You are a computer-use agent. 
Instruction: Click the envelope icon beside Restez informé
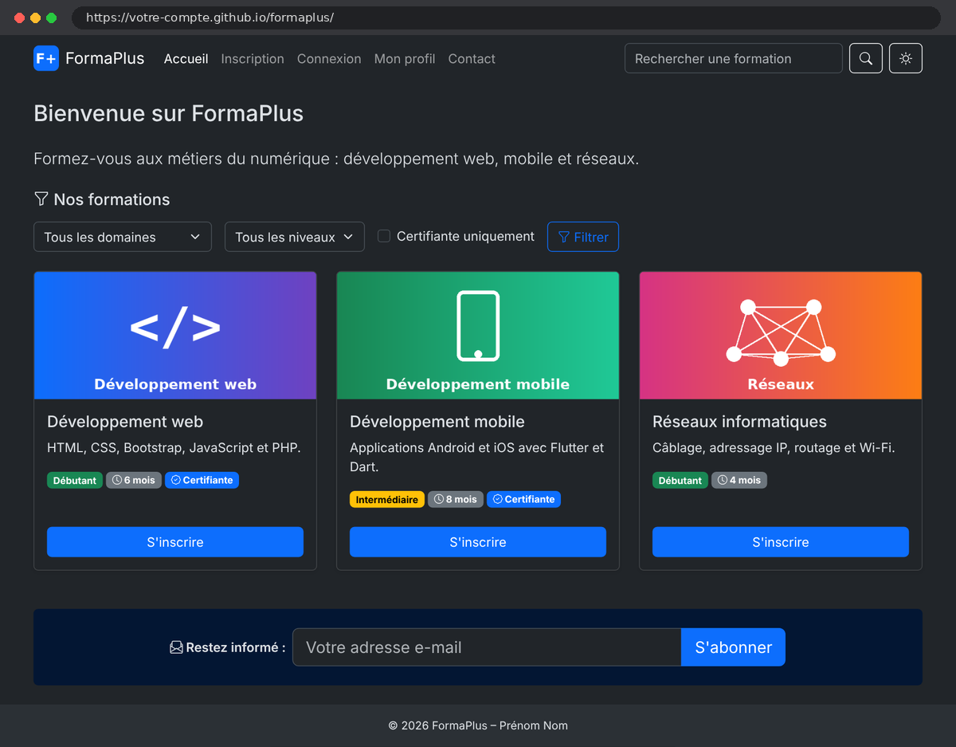point(176,647)
